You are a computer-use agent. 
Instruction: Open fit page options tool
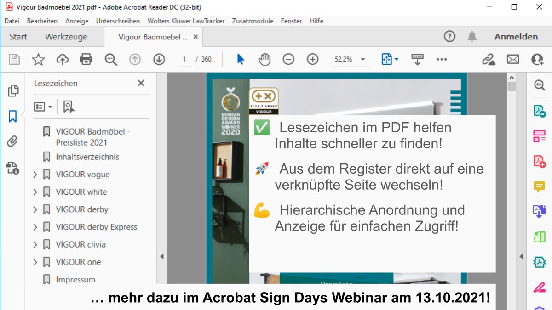(x=390, y=59)
